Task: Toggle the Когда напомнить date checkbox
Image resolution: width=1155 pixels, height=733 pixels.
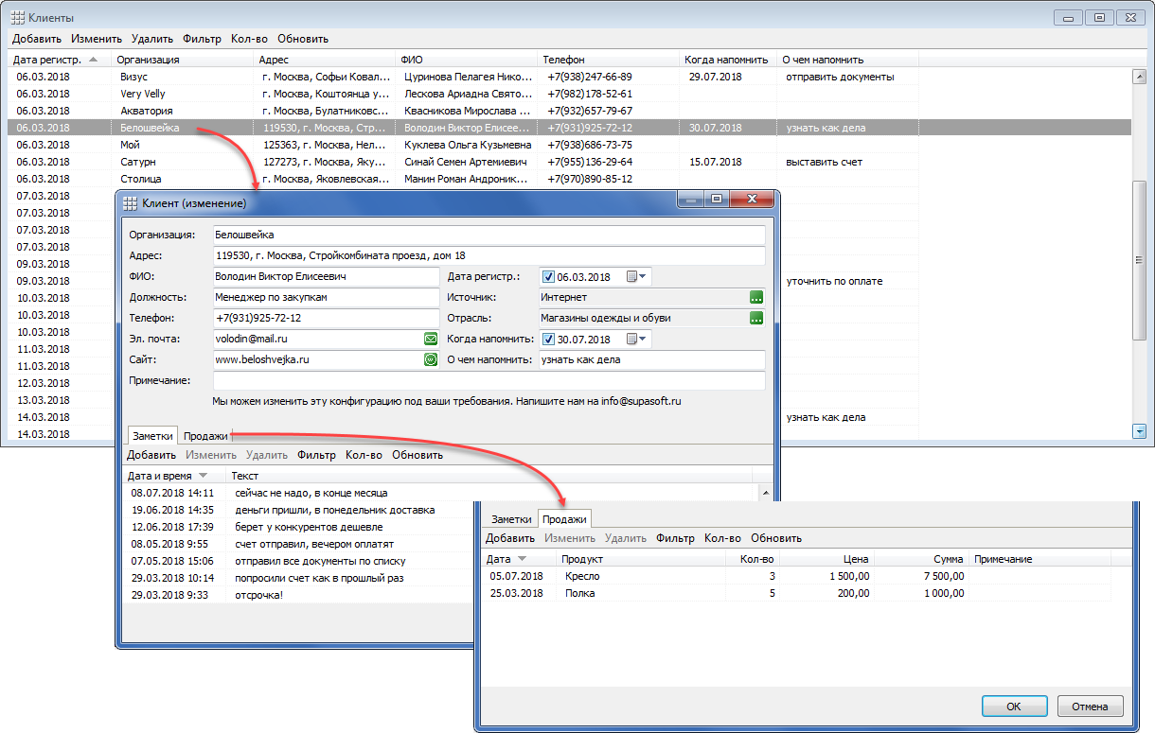Action: [548, 340]
